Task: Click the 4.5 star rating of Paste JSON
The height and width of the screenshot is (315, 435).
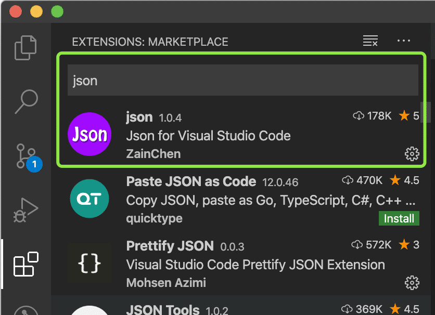Action: pos(404,181)
